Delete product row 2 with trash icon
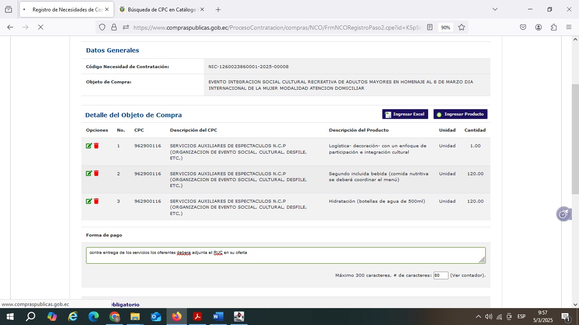 (96, 174)
